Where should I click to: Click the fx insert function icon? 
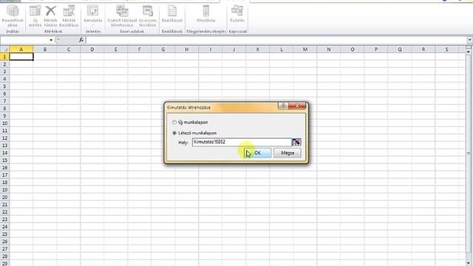pyautogui.click(x=81, y=40)
